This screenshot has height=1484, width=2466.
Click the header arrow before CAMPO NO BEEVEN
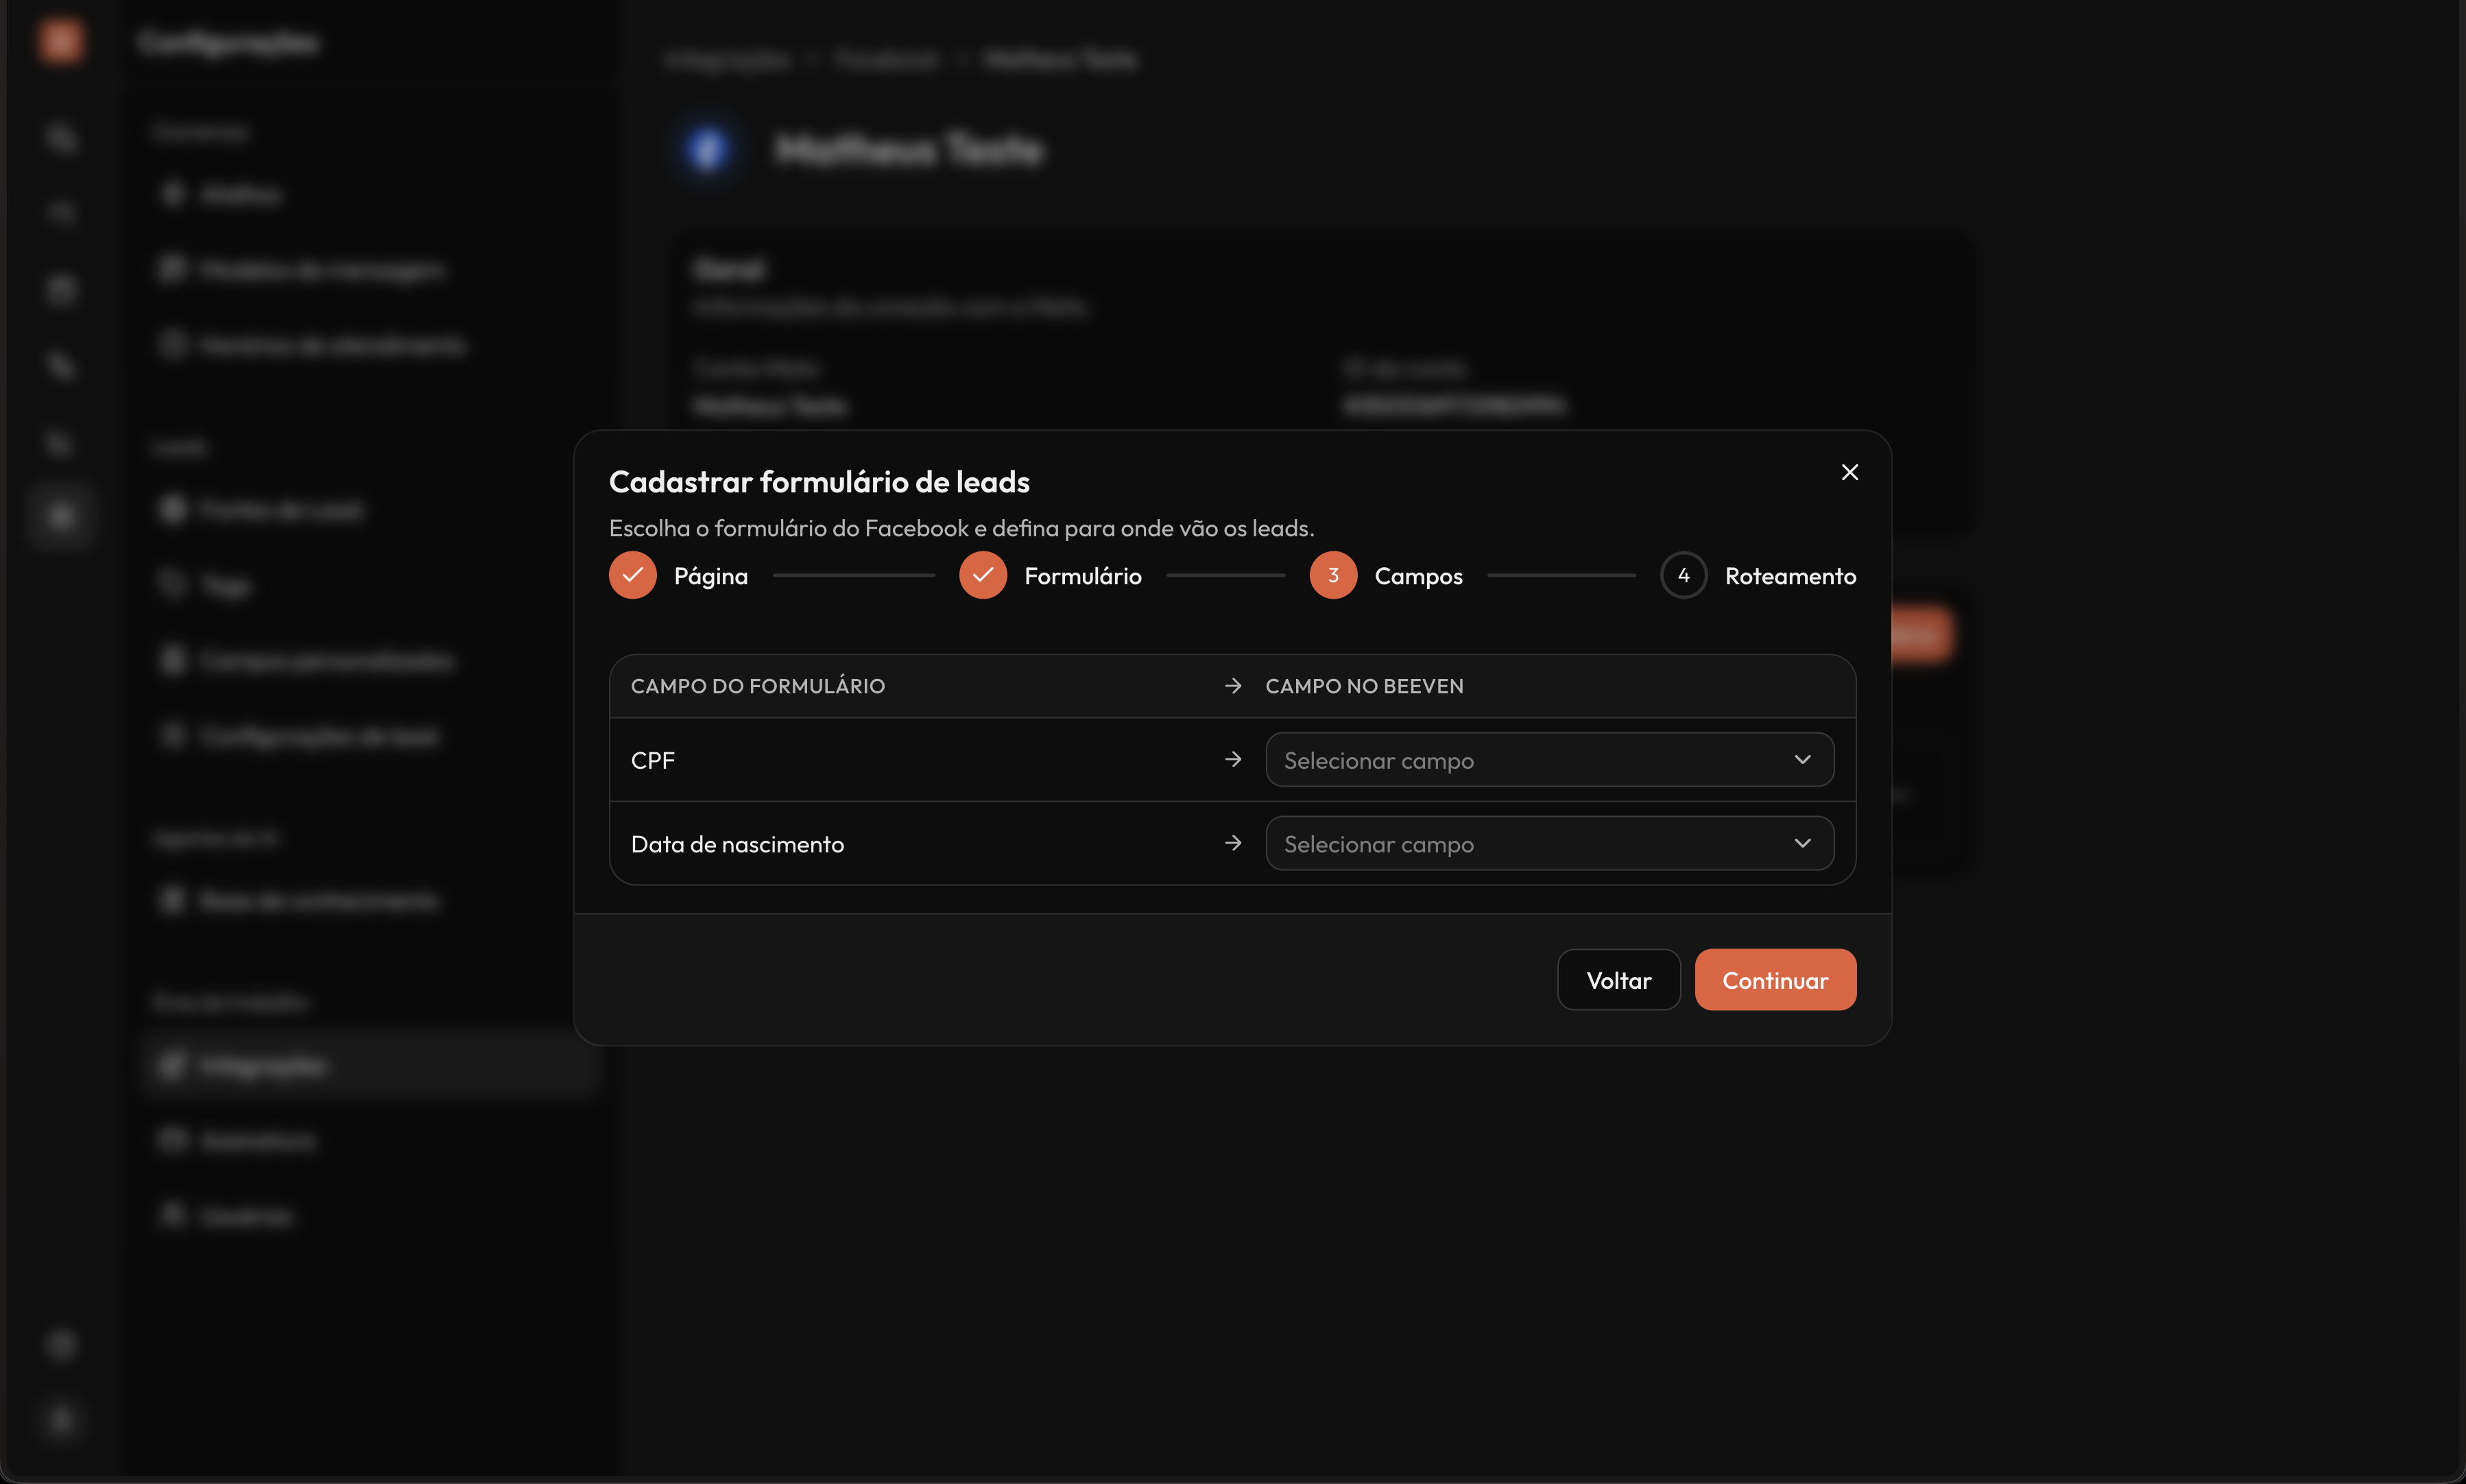tap(1233, 686)
